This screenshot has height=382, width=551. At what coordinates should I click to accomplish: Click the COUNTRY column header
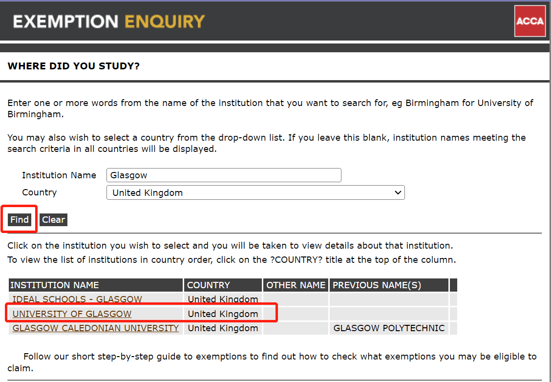click(209, 285)
